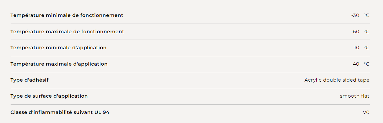This screenshot has height=123, width=383.
Task: Select the 40 maximum application temperature value
Action: 356,64
